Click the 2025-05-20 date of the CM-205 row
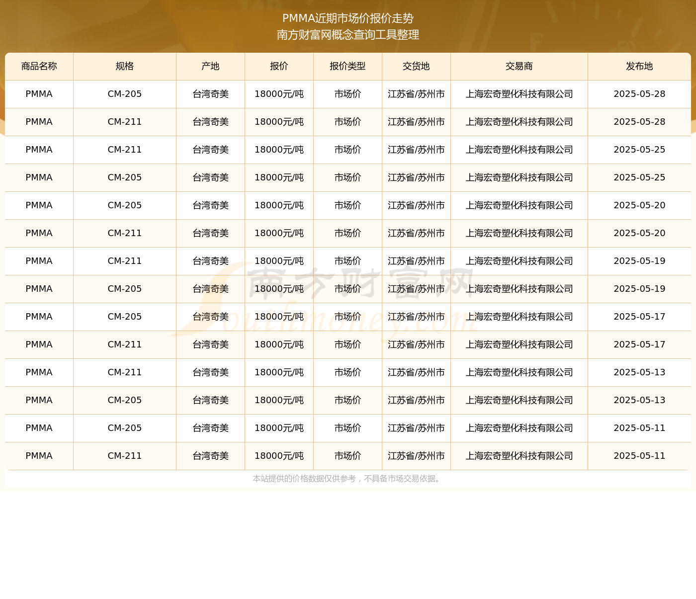 tap(639, 205)
